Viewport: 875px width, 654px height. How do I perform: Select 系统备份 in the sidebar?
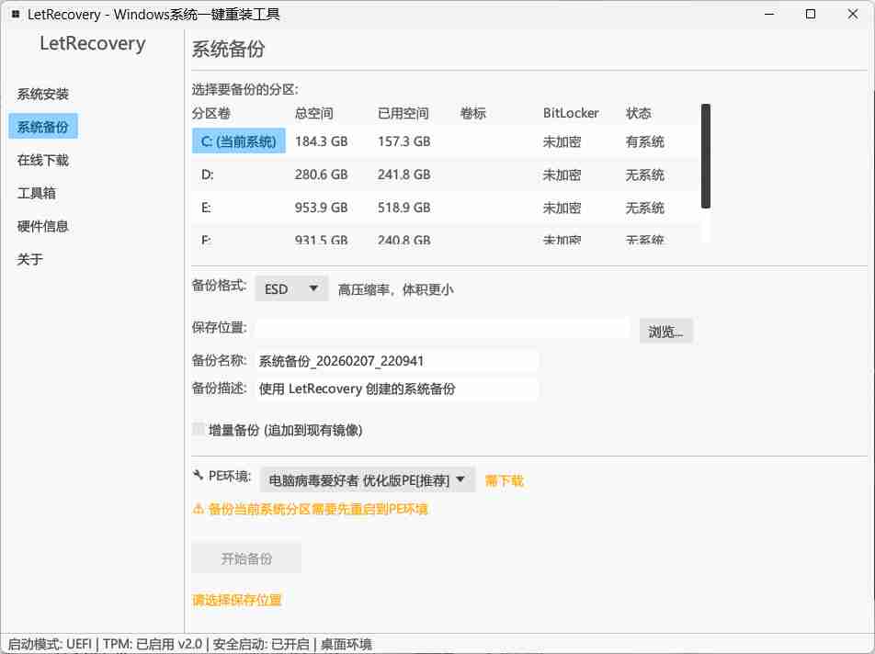43,127
